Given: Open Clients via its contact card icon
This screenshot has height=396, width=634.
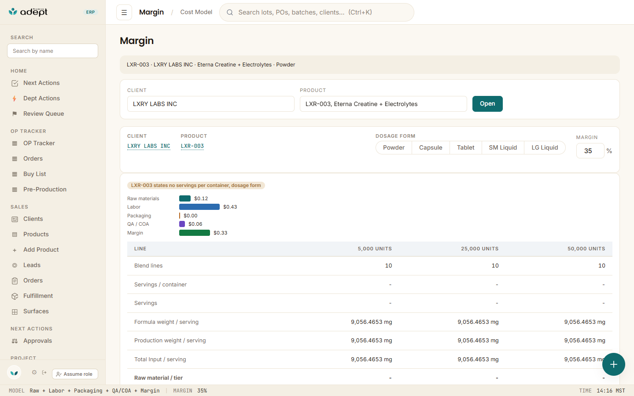Looking at the screenshot, I should tap(15, 219).
